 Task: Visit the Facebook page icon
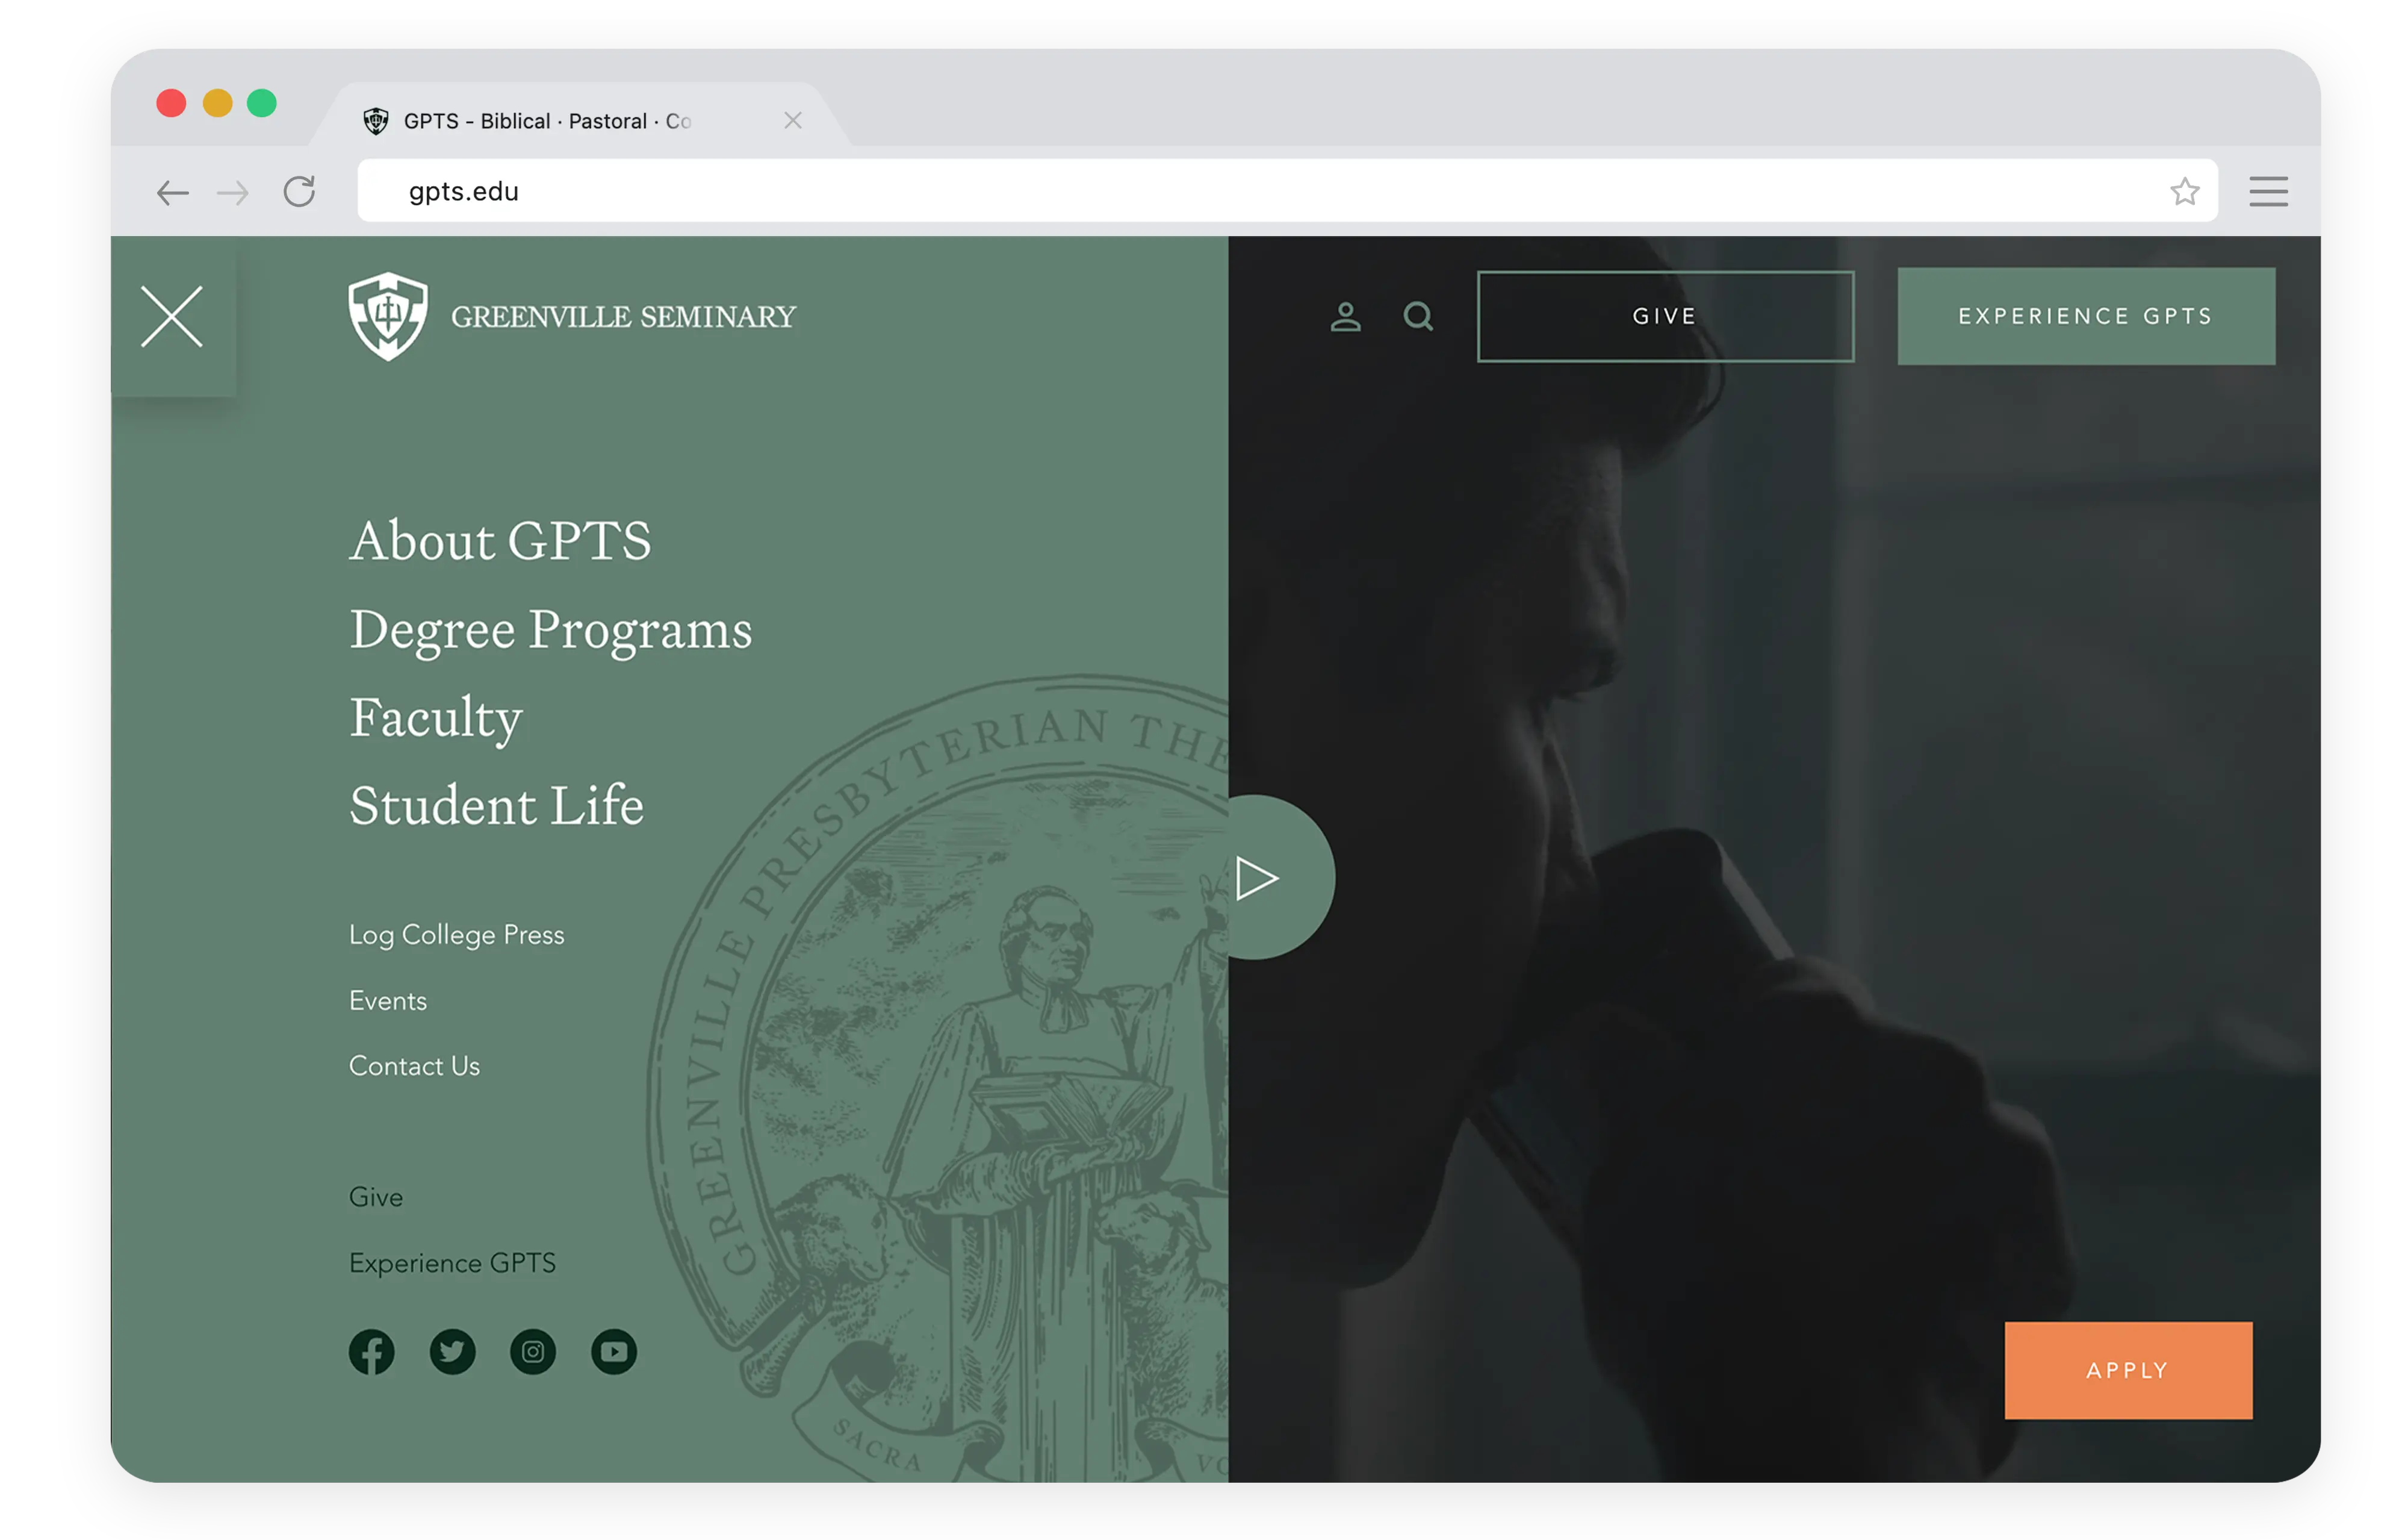pos(371,1352)
